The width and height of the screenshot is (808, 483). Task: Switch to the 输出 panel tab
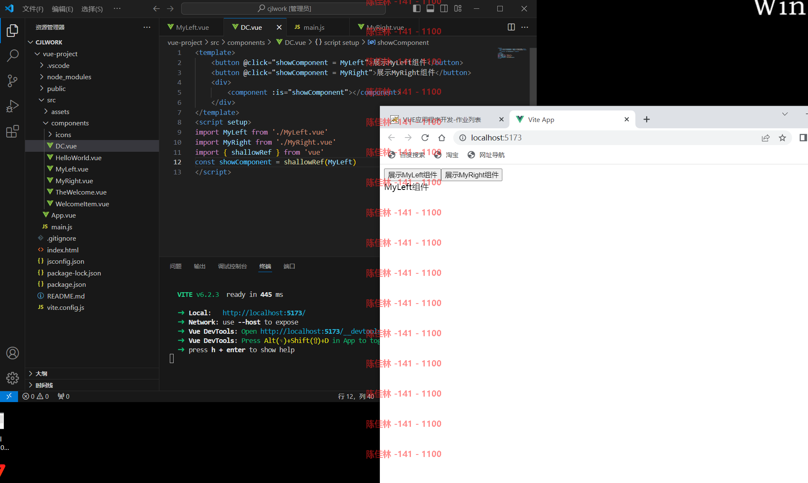(x=200, y=266)
